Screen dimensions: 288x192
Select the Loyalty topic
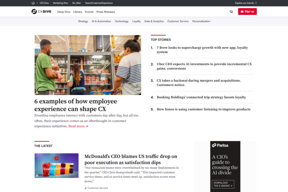point(136,21)
